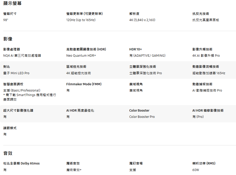236x175 pixels.
Task: Select the HDR10+ label
Action: [x=135, y=49]
